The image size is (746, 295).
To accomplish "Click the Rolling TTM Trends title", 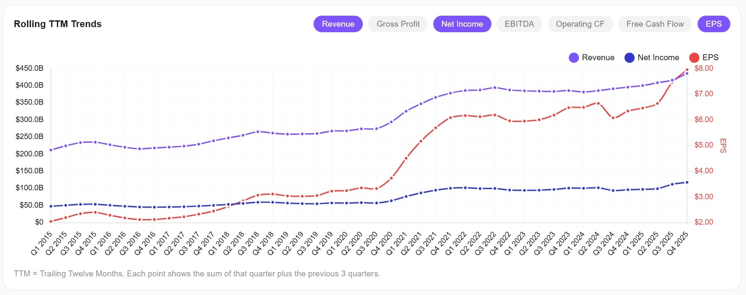I will click(x=57, y=24).
